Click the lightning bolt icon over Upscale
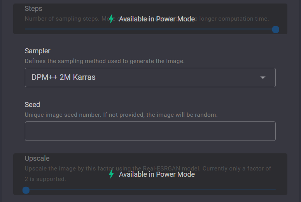 coord(111,174)
